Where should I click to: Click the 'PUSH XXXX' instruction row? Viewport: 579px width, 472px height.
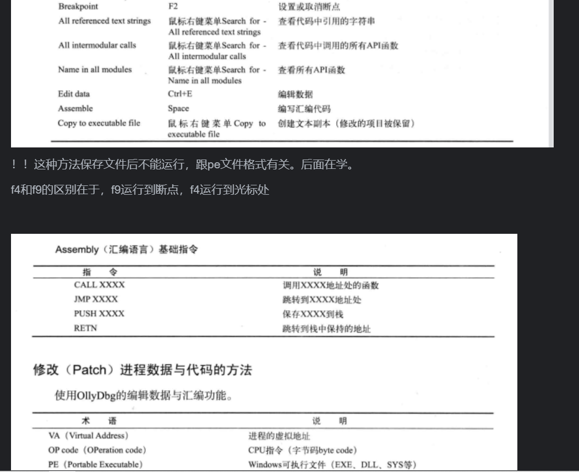pyautogui.click(x=99, y=314)
